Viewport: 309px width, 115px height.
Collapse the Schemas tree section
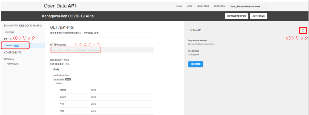(3, 59)
